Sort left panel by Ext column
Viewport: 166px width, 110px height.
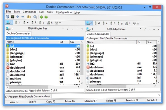pos(64,42)
